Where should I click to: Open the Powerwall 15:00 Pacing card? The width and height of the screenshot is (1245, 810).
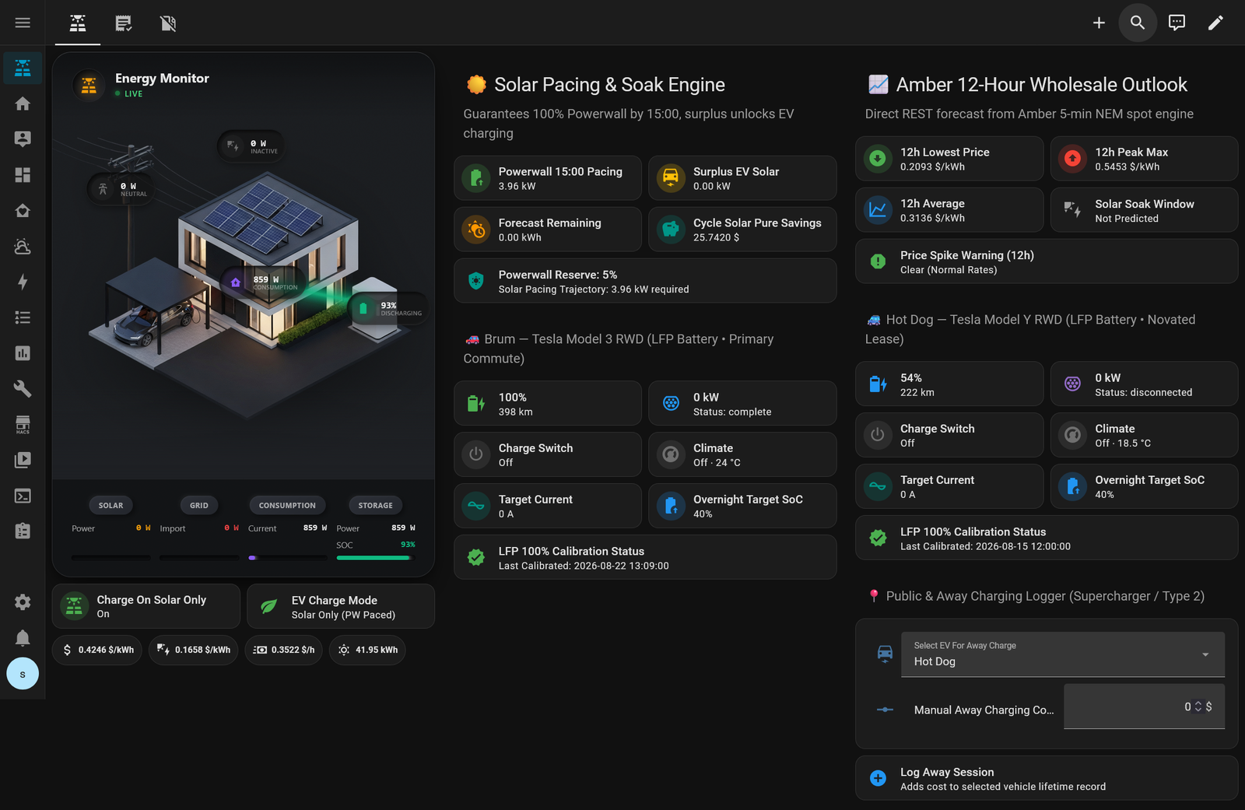click(548, 178)
